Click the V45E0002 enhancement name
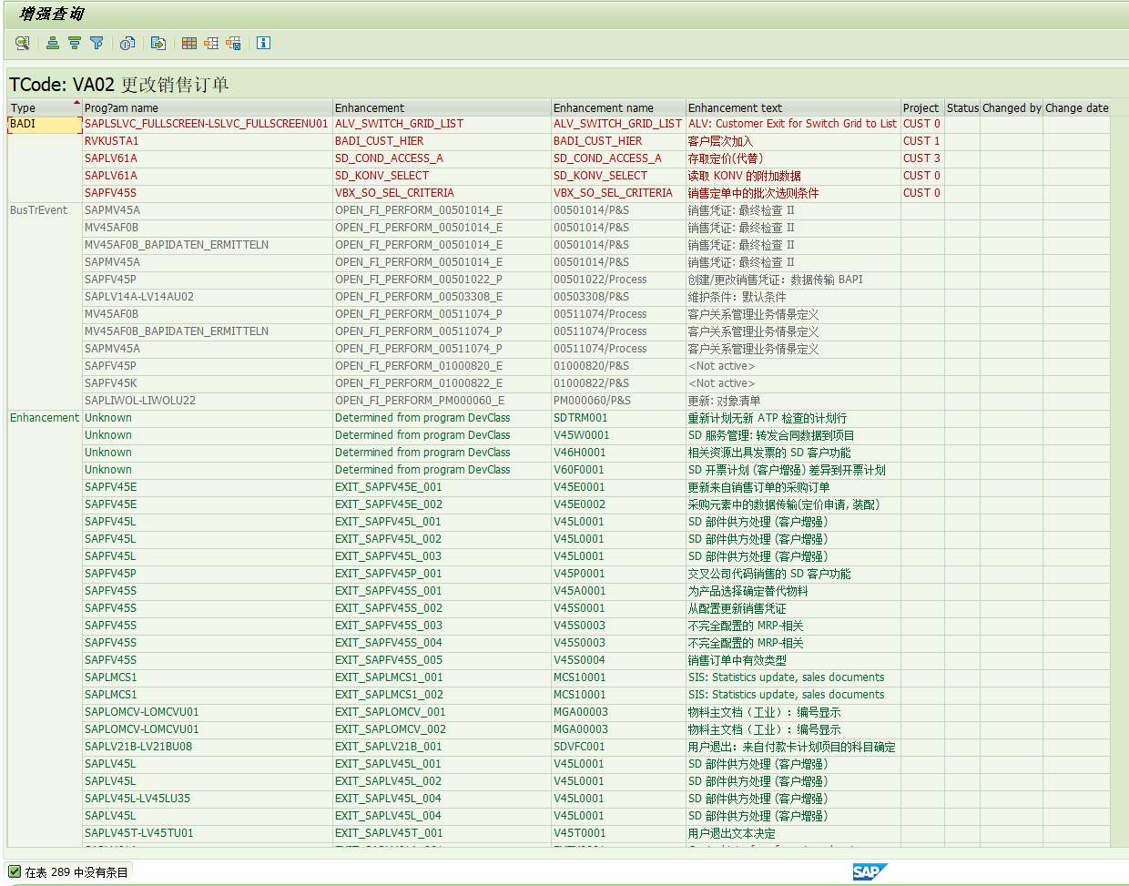This screenshot has width=1129, height=886. tap(618, 504)
